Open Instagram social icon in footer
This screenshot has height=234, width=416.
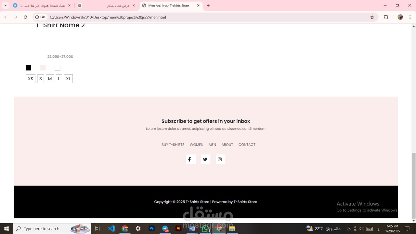tap(220, 159)
